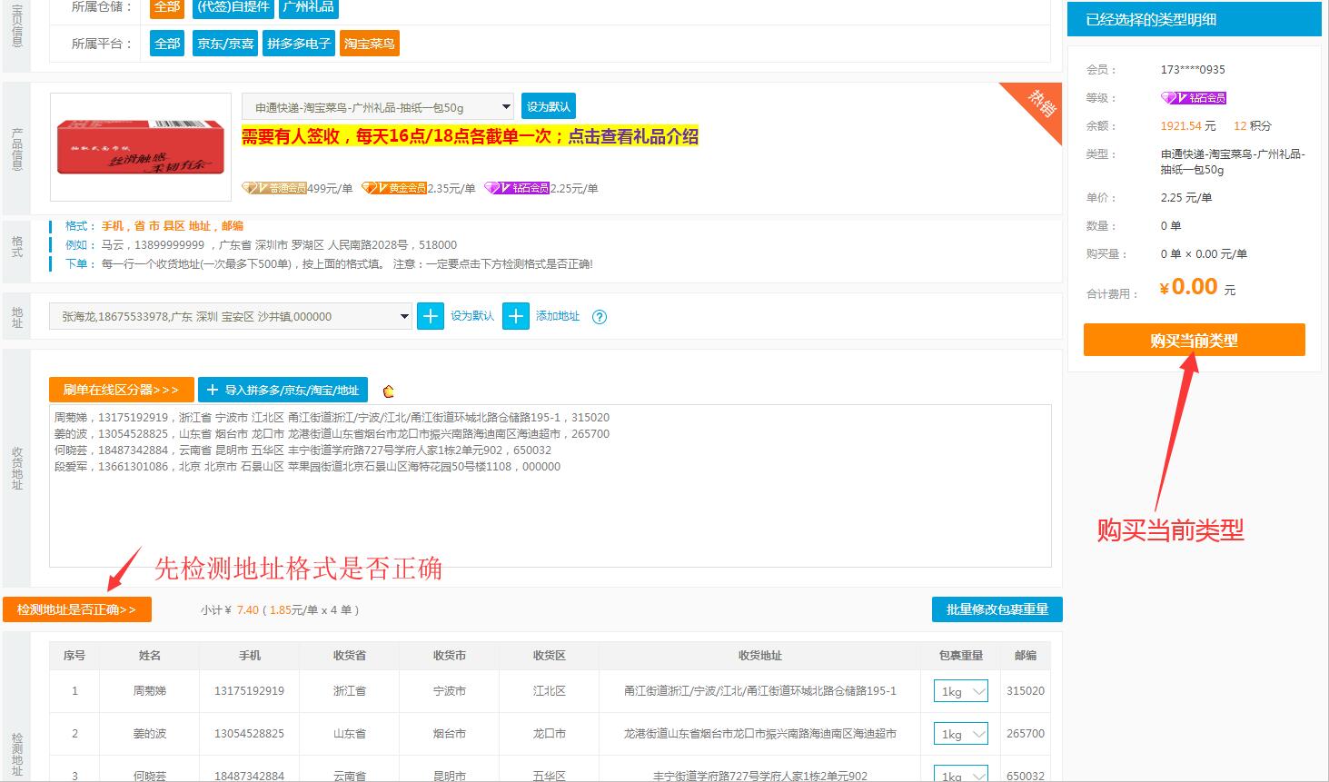The height and width of the screenshot is (782, 1329).
Task: Select the 拼多多电子 platform tab
Action: 299,44
